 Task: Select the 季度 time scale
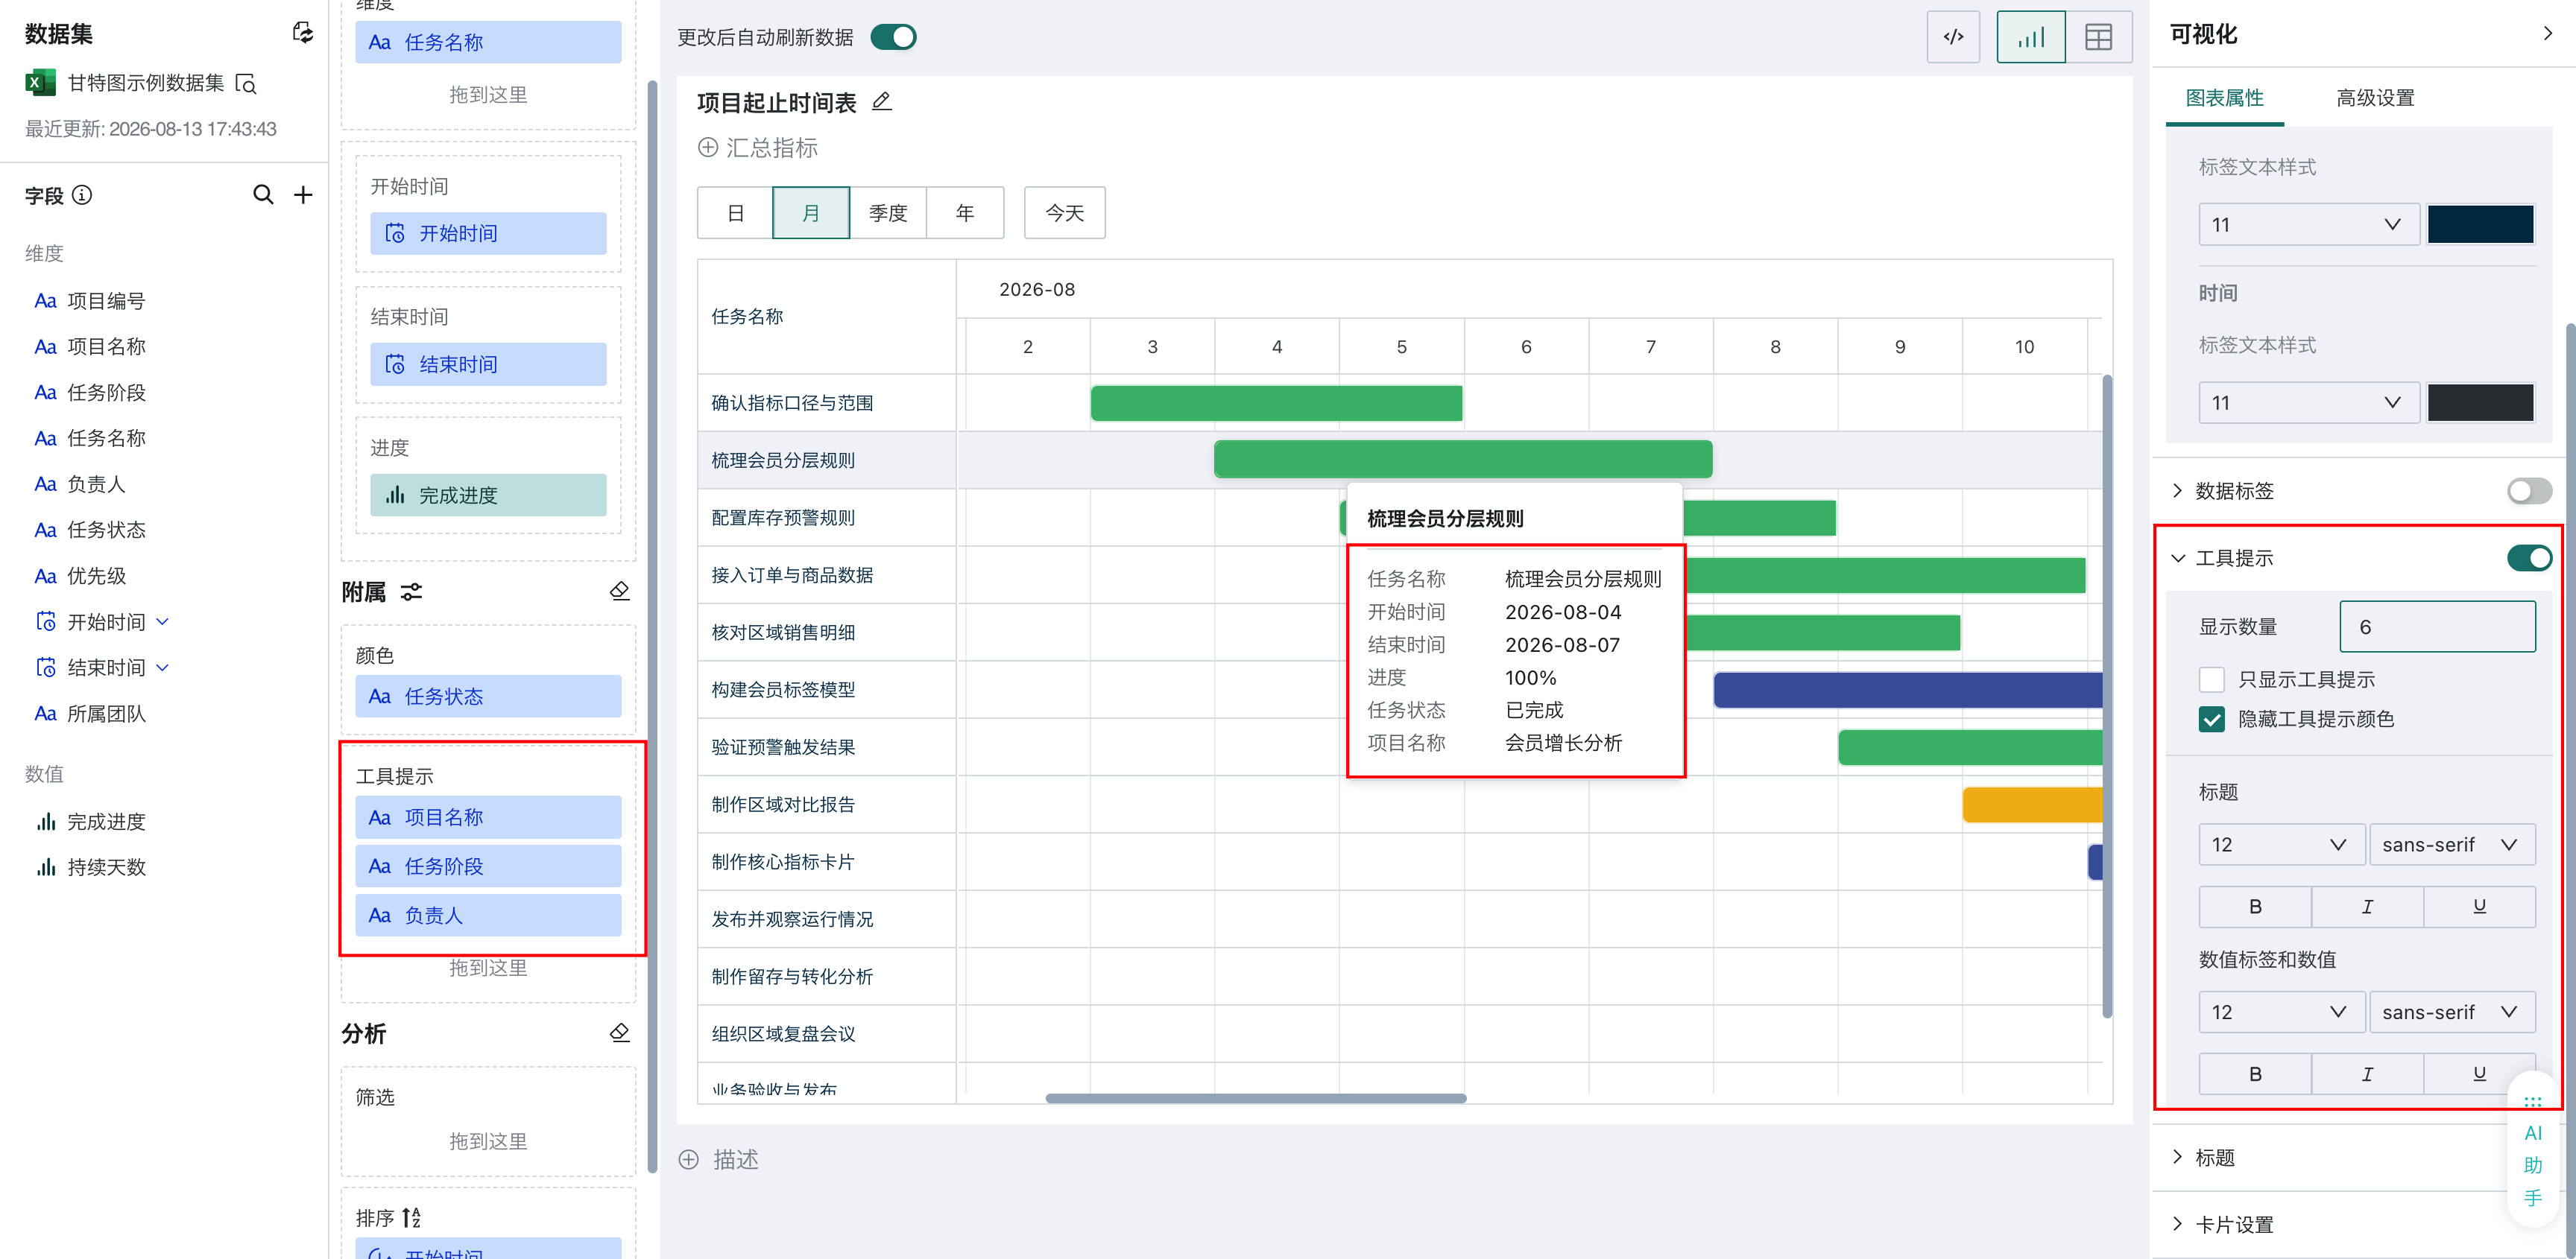[x=887, y=213]
